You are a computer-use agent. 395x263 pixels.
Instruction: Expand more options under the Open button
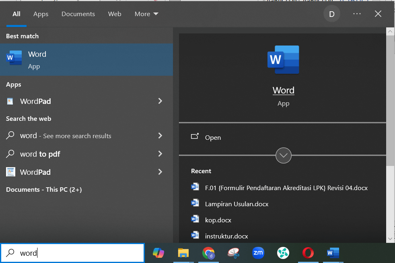[283, 155]
